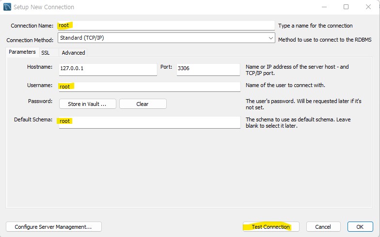380x237 pixels.
Task: Click the Test Connection button
Action: coord(271,227)
